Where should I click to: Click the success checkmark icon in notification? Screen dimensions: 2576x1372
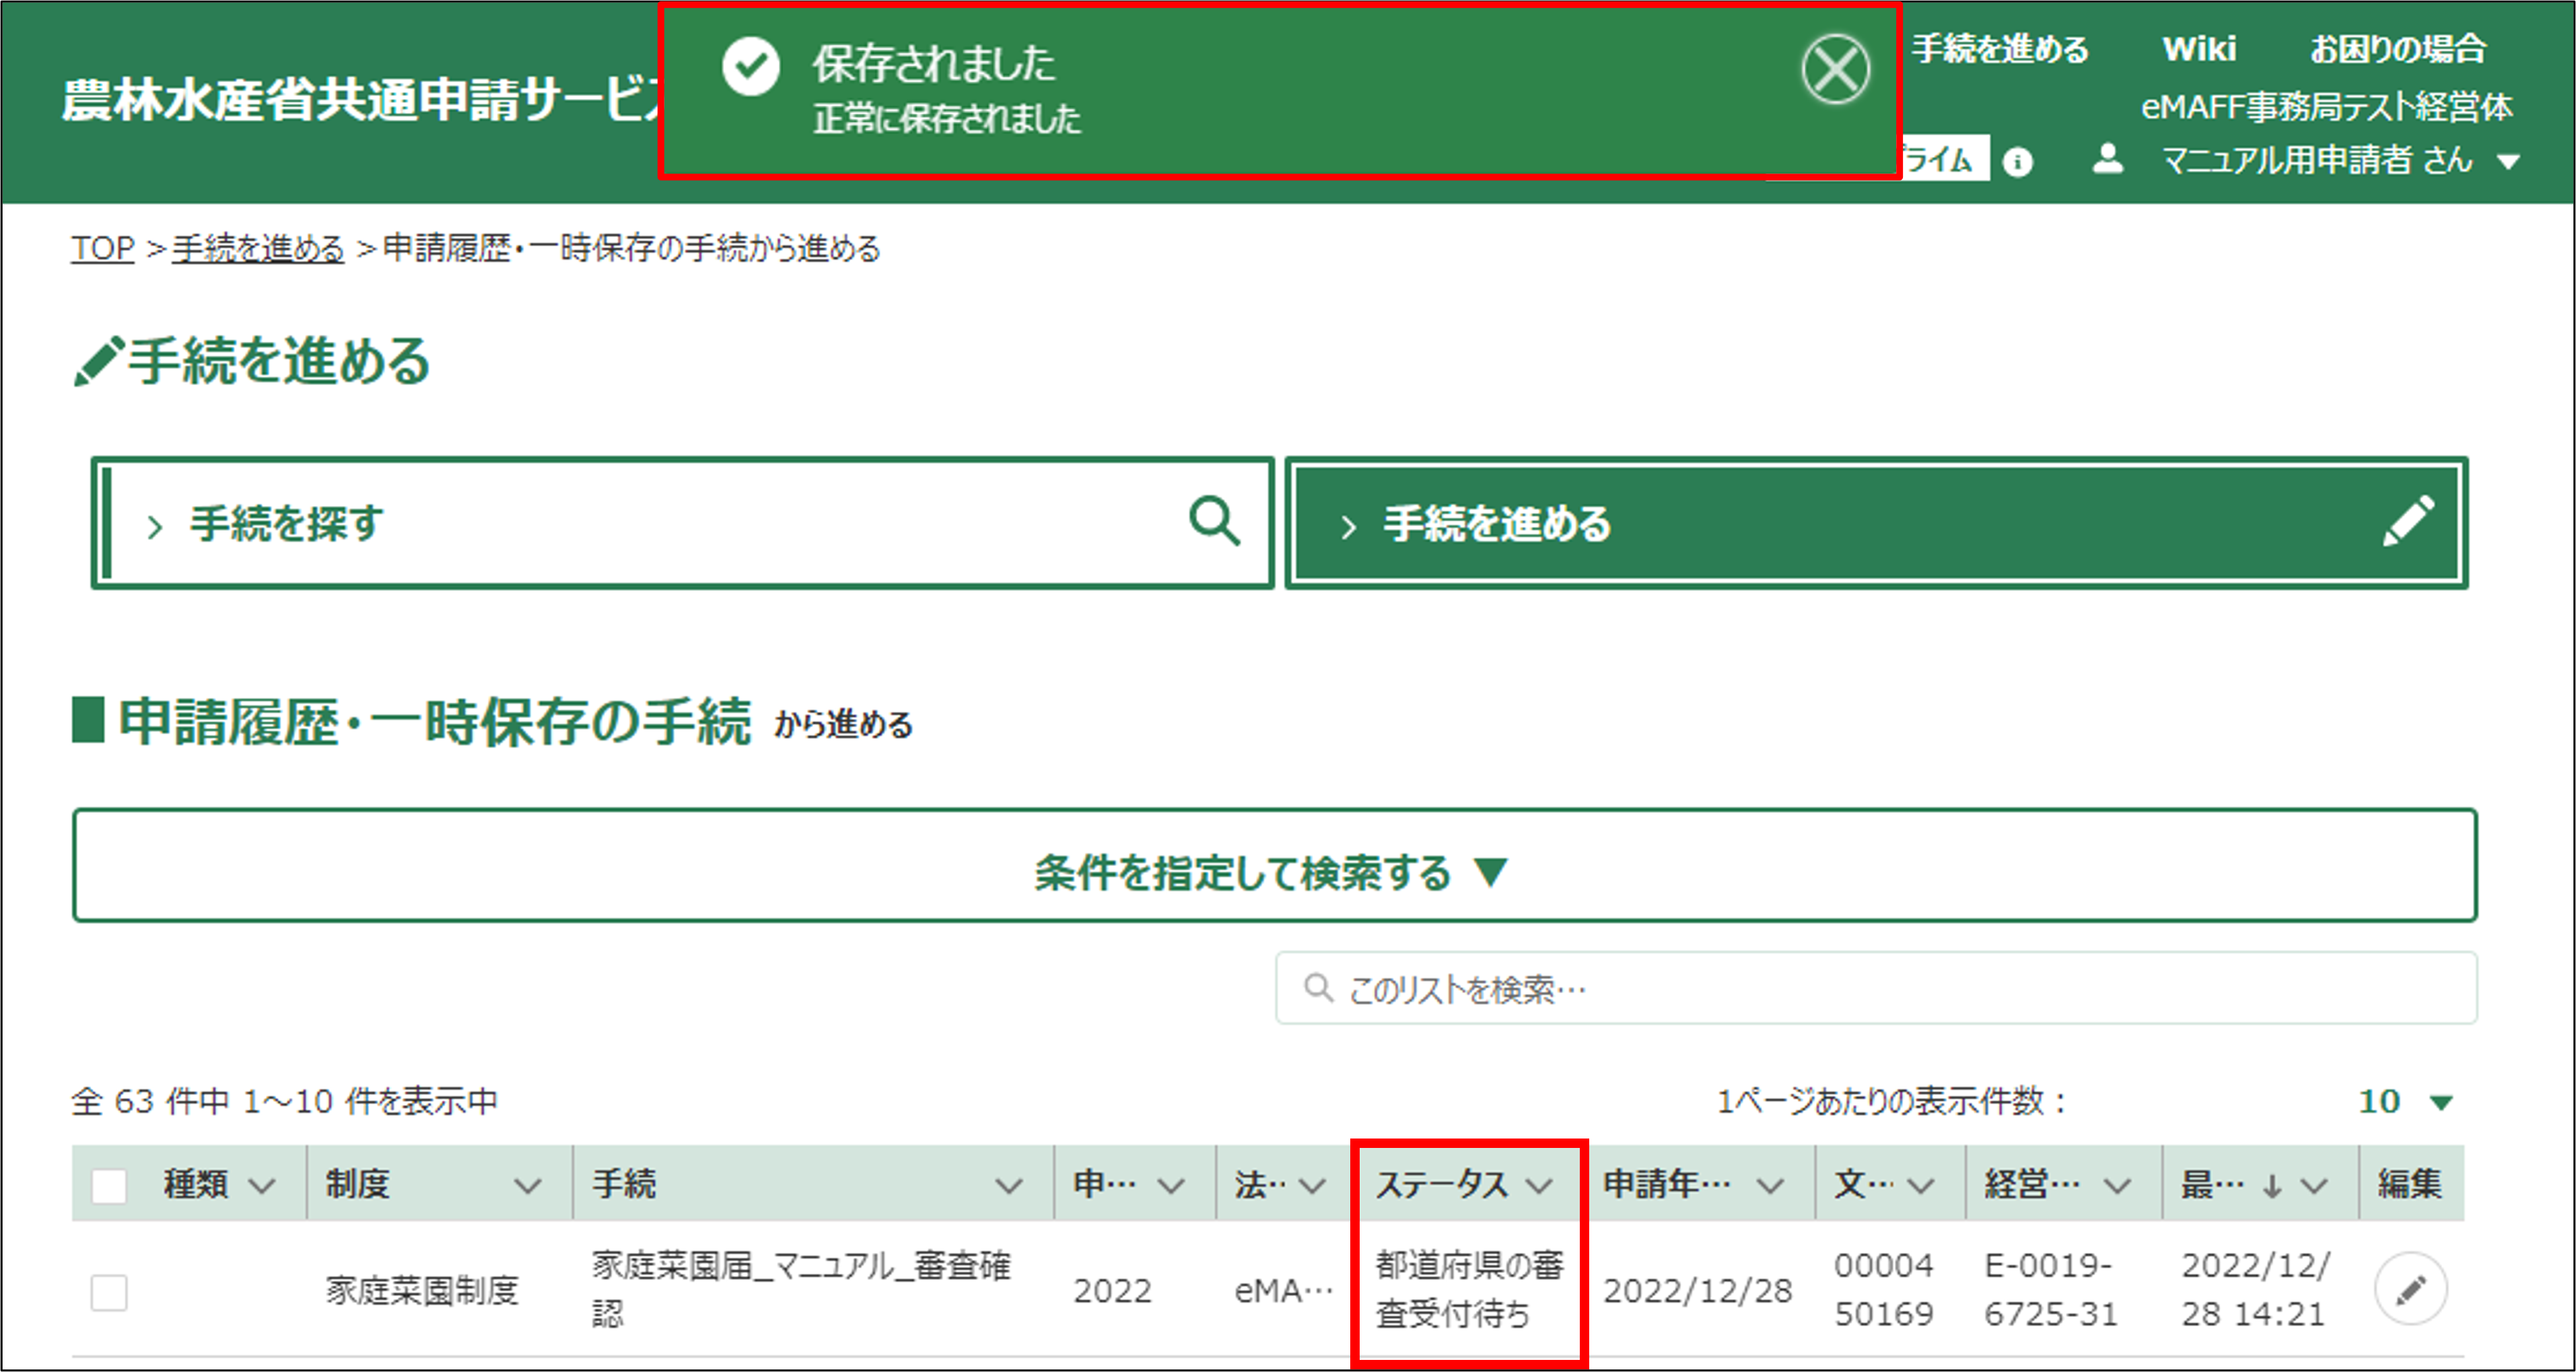pyautogui.click(x=750, y=67)
